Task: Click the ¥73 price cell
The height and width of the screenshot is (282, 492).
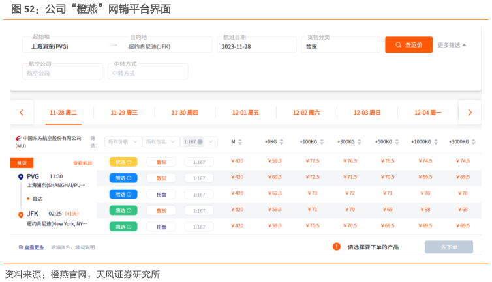Action: coord(313,193)
